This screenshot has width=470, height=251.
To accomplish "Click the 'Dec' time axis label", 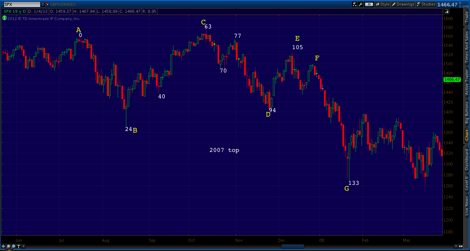I will click(281, 240).
